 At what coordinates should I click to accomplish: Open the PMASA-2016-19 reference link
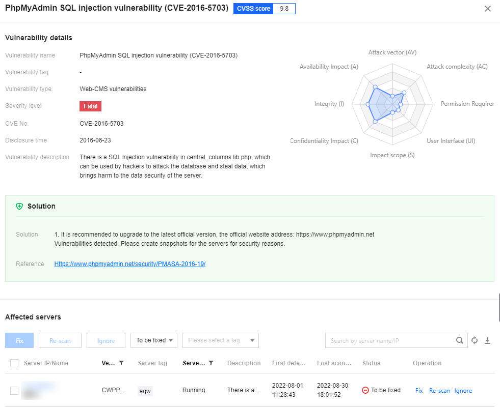(130, 264)
